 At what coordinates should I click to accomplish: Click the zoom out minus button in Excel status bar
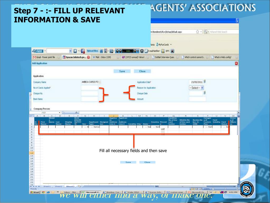tap(213, 189)
